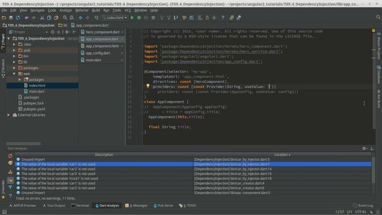Click the Copy icon in toolbar
The image size is (382, 215).
[x=49, y=17]
